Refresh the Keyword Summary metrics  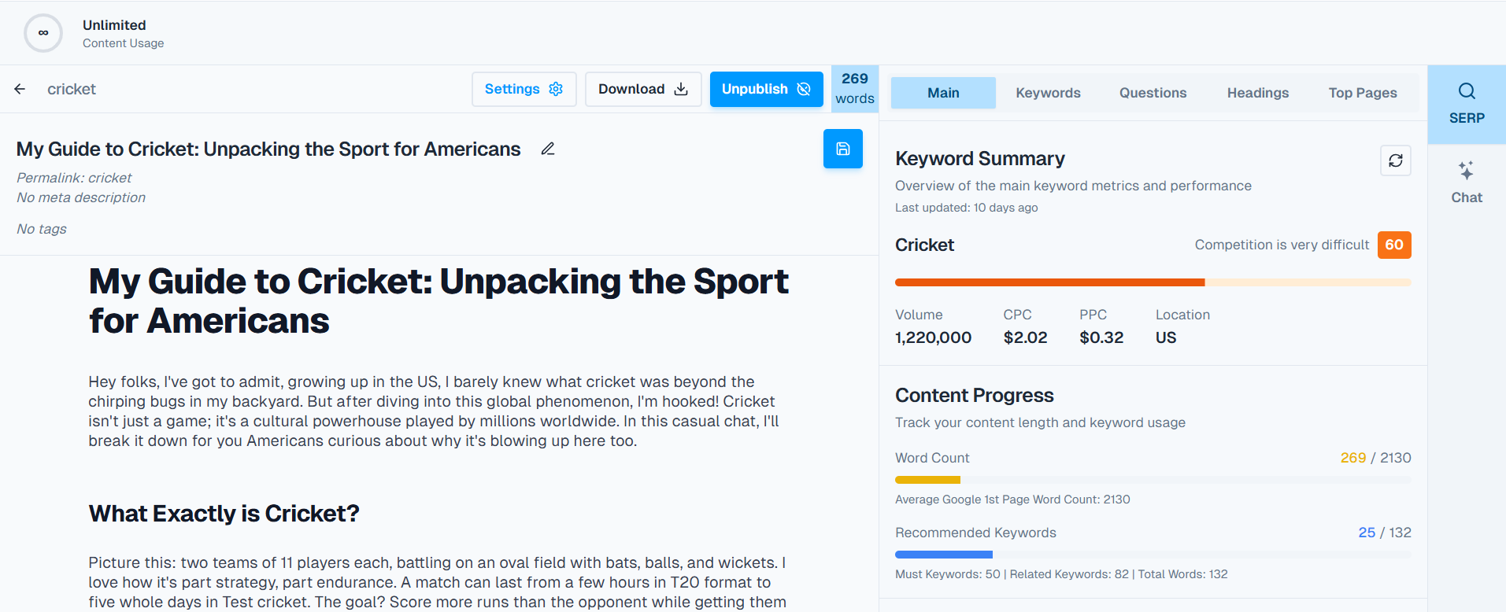[1395, 160]
